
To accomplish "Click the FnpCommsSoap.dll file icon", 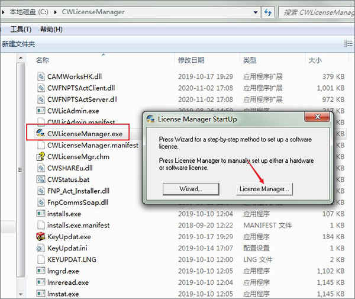I will [41, 202].
